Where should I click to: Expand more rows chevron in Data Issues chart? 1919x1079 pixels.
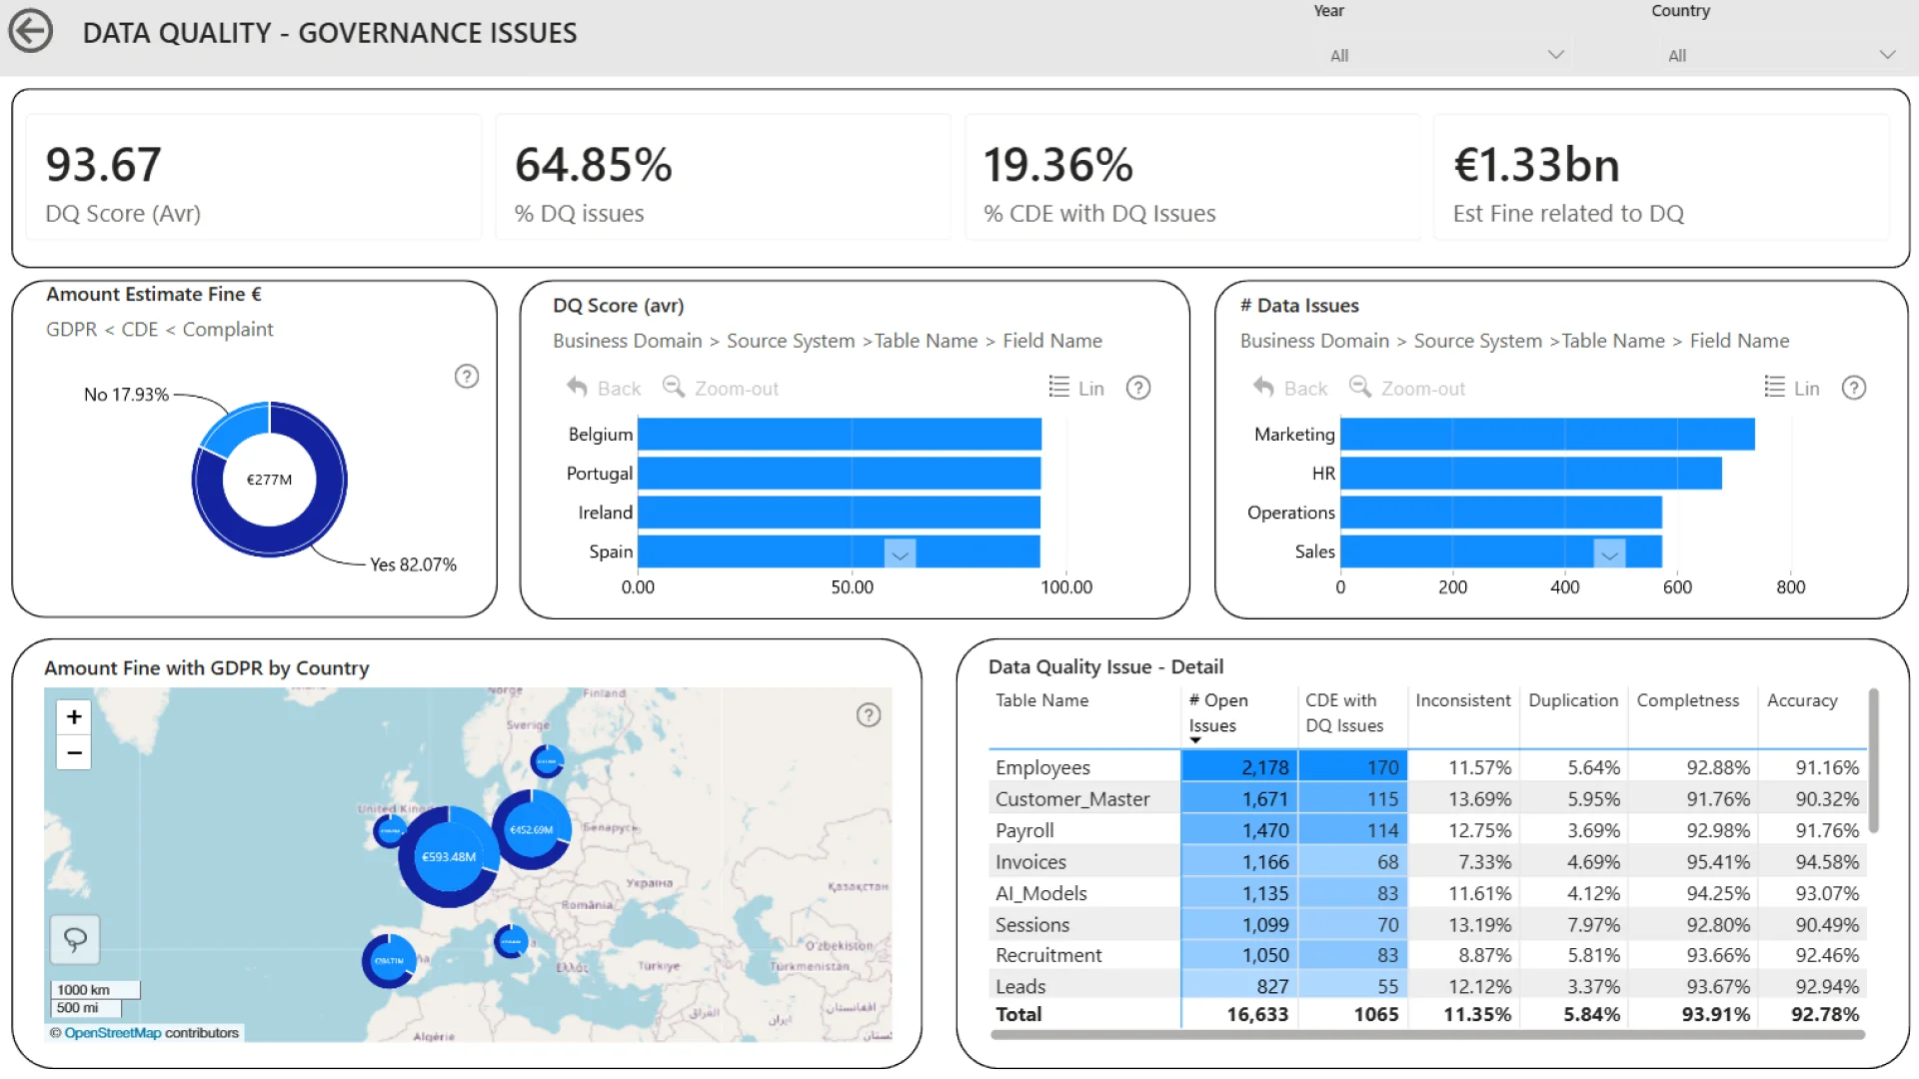click(1609, 554)
